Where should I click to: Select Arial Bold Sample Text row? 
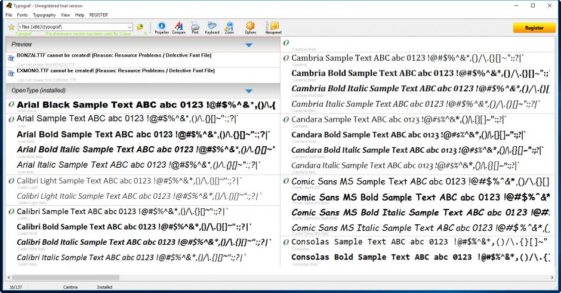143,134
